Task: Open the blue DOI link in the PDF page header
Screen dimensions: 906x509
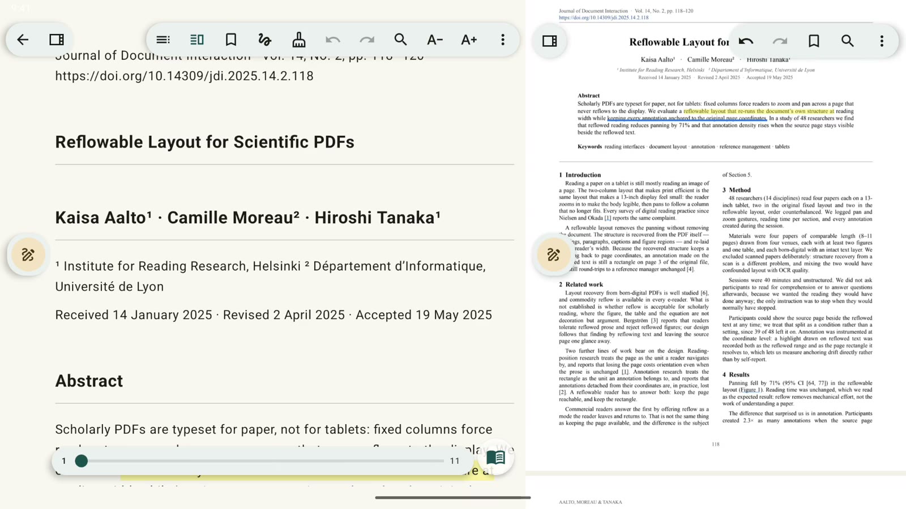Action: tap(604, 18)
